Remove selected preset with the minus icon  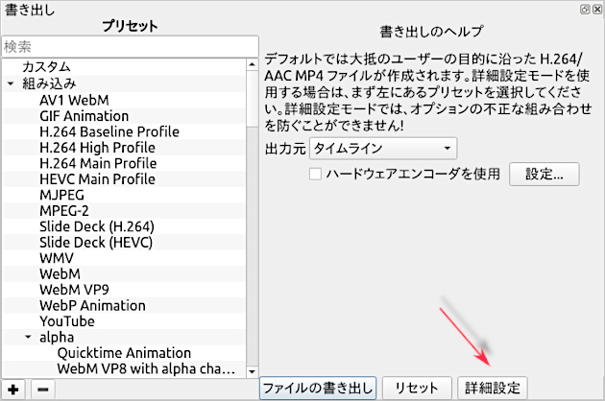(43, 389)
